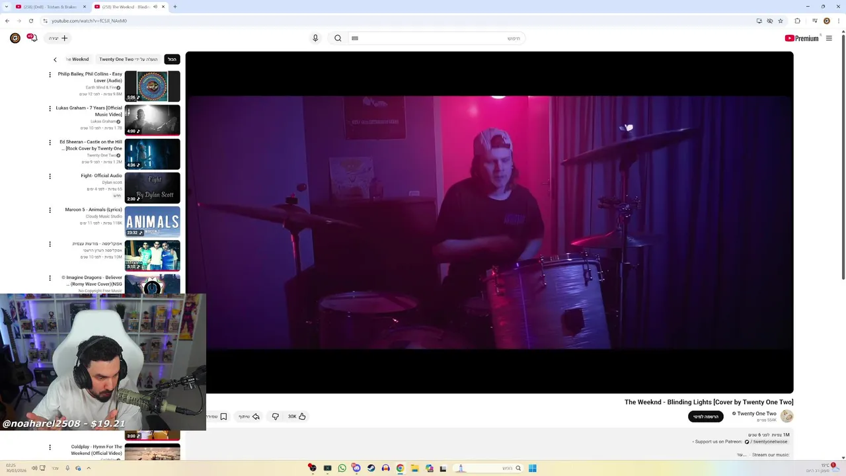Open Twenty One Two channel avatar
The height and width of the screenshot is (476, 846).
click(787, 416)
